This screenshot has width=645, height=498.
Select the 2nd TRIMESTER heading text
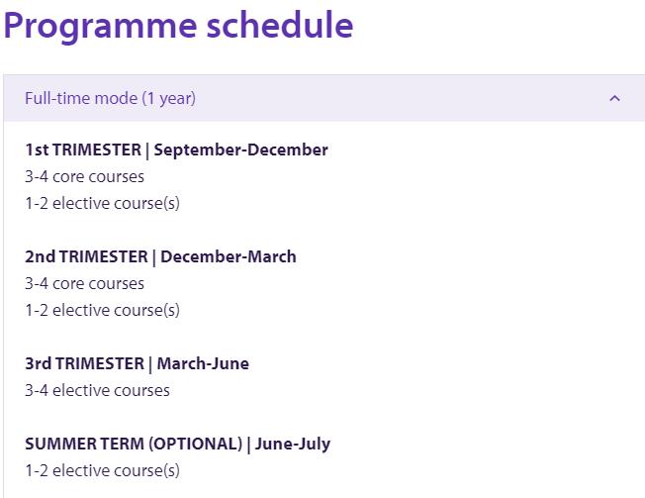click(87, 257)
